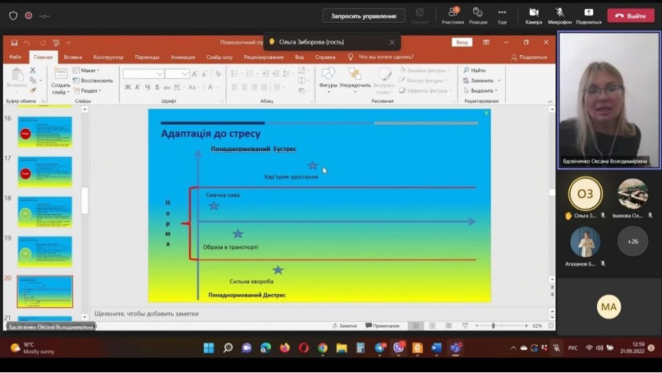The width and height of the screenshot is (662, 373).
Task: Switch to the Вставка ribbon tab
Action: click(x=73, y=57)
